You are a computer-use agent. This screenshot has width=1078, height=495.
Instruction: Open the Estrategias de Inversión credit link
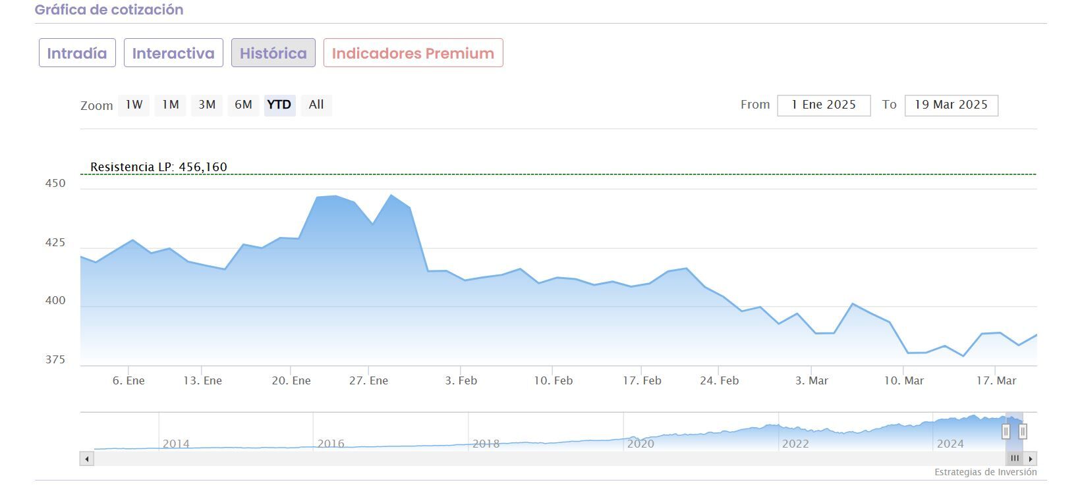tap(985, 472)
